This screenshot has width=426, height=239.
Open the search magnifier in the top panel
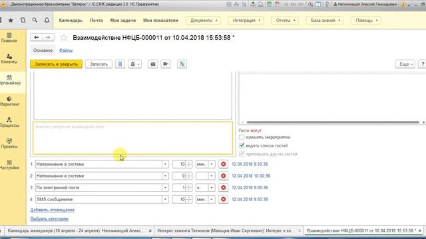point(35,20)
